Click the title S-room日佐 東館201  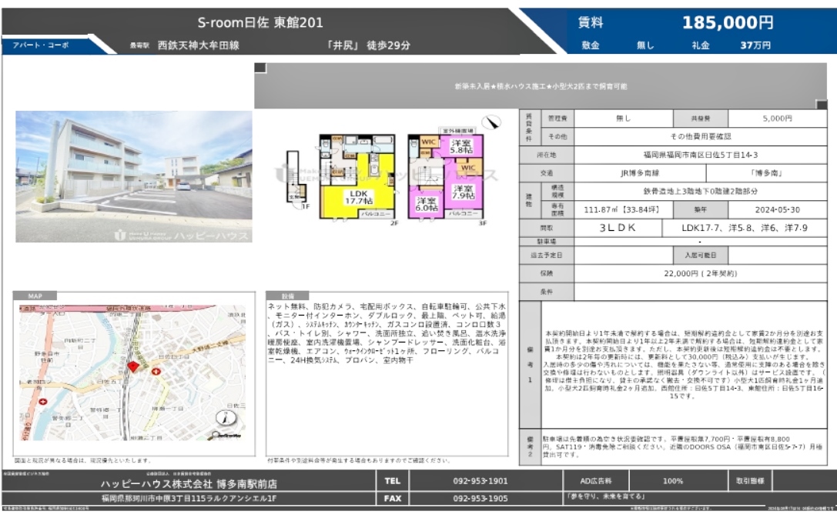pyautogui.click(x=260, y=22)
